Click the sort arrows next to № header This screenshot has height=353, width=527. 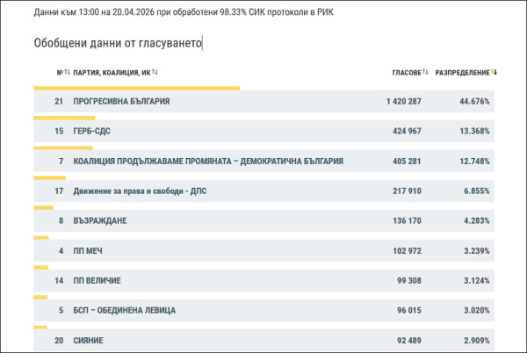[x=66, y=72]
